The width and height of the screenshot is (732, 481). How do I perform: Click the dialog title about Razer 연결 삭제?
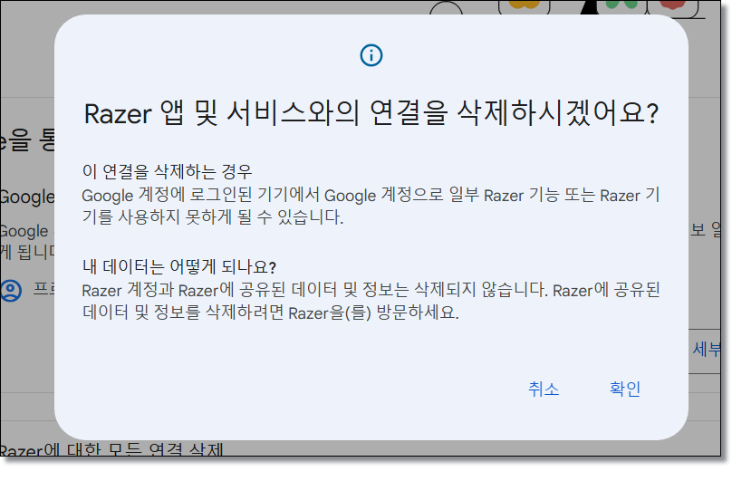click(371, 113)
